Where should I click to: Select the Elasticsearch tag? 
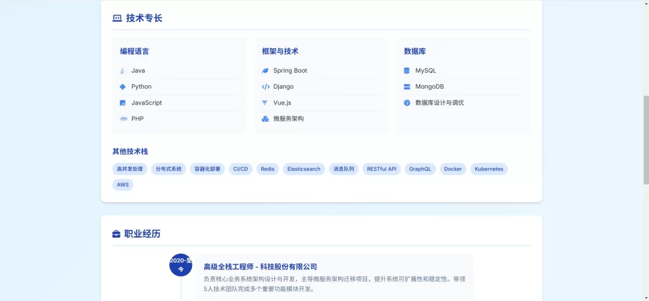(x=304, y=169)
